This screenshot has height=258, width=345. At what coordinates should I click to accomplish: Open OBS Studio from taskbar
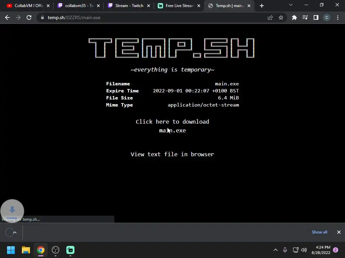tap(56, 250)
